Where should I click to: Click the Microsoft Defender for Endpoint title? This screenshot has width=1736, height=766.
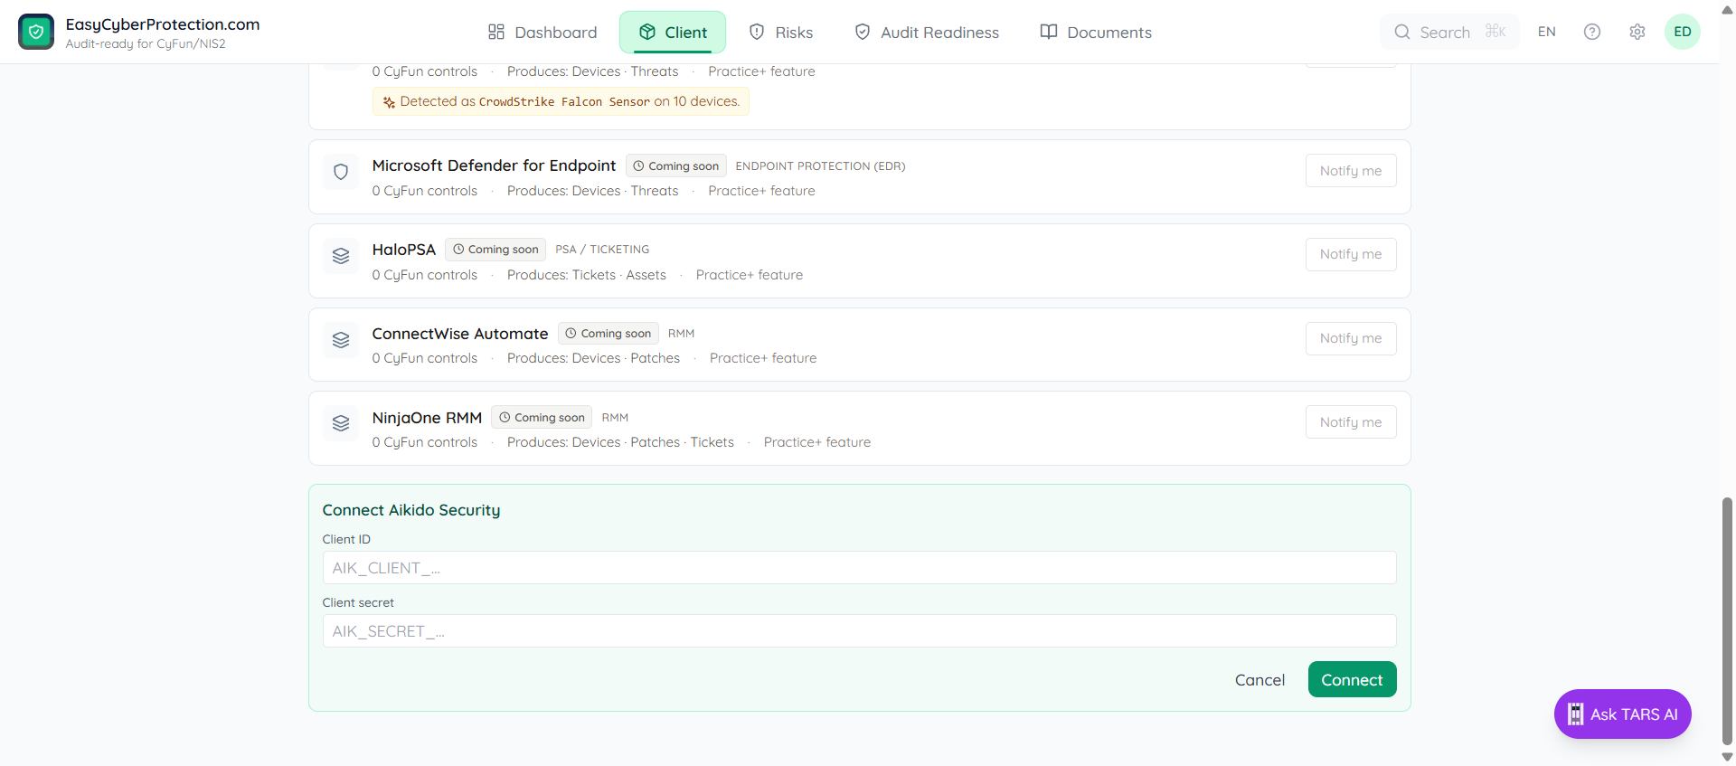(x=494, y=165)
